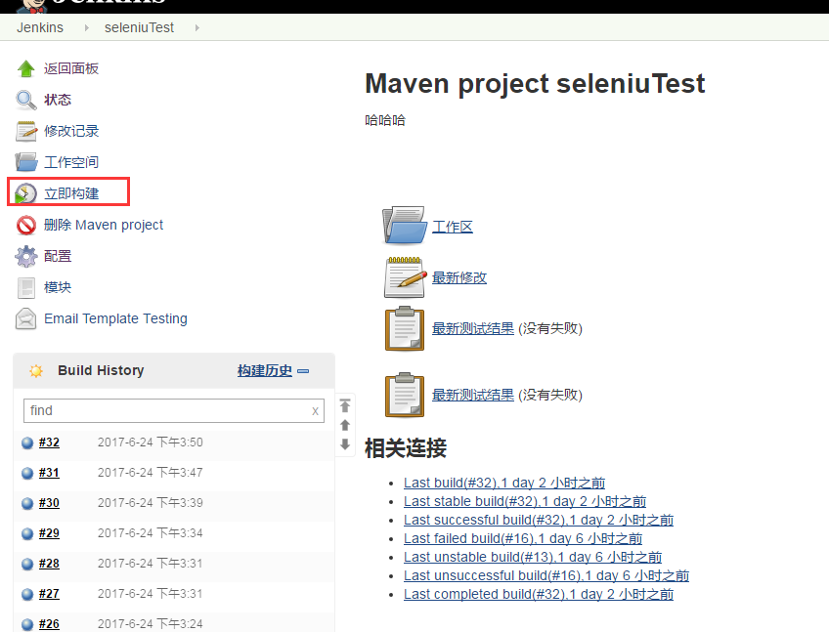Screen dimensions: 829x632
Task: Open build #28 link
Action: [49, 564]
